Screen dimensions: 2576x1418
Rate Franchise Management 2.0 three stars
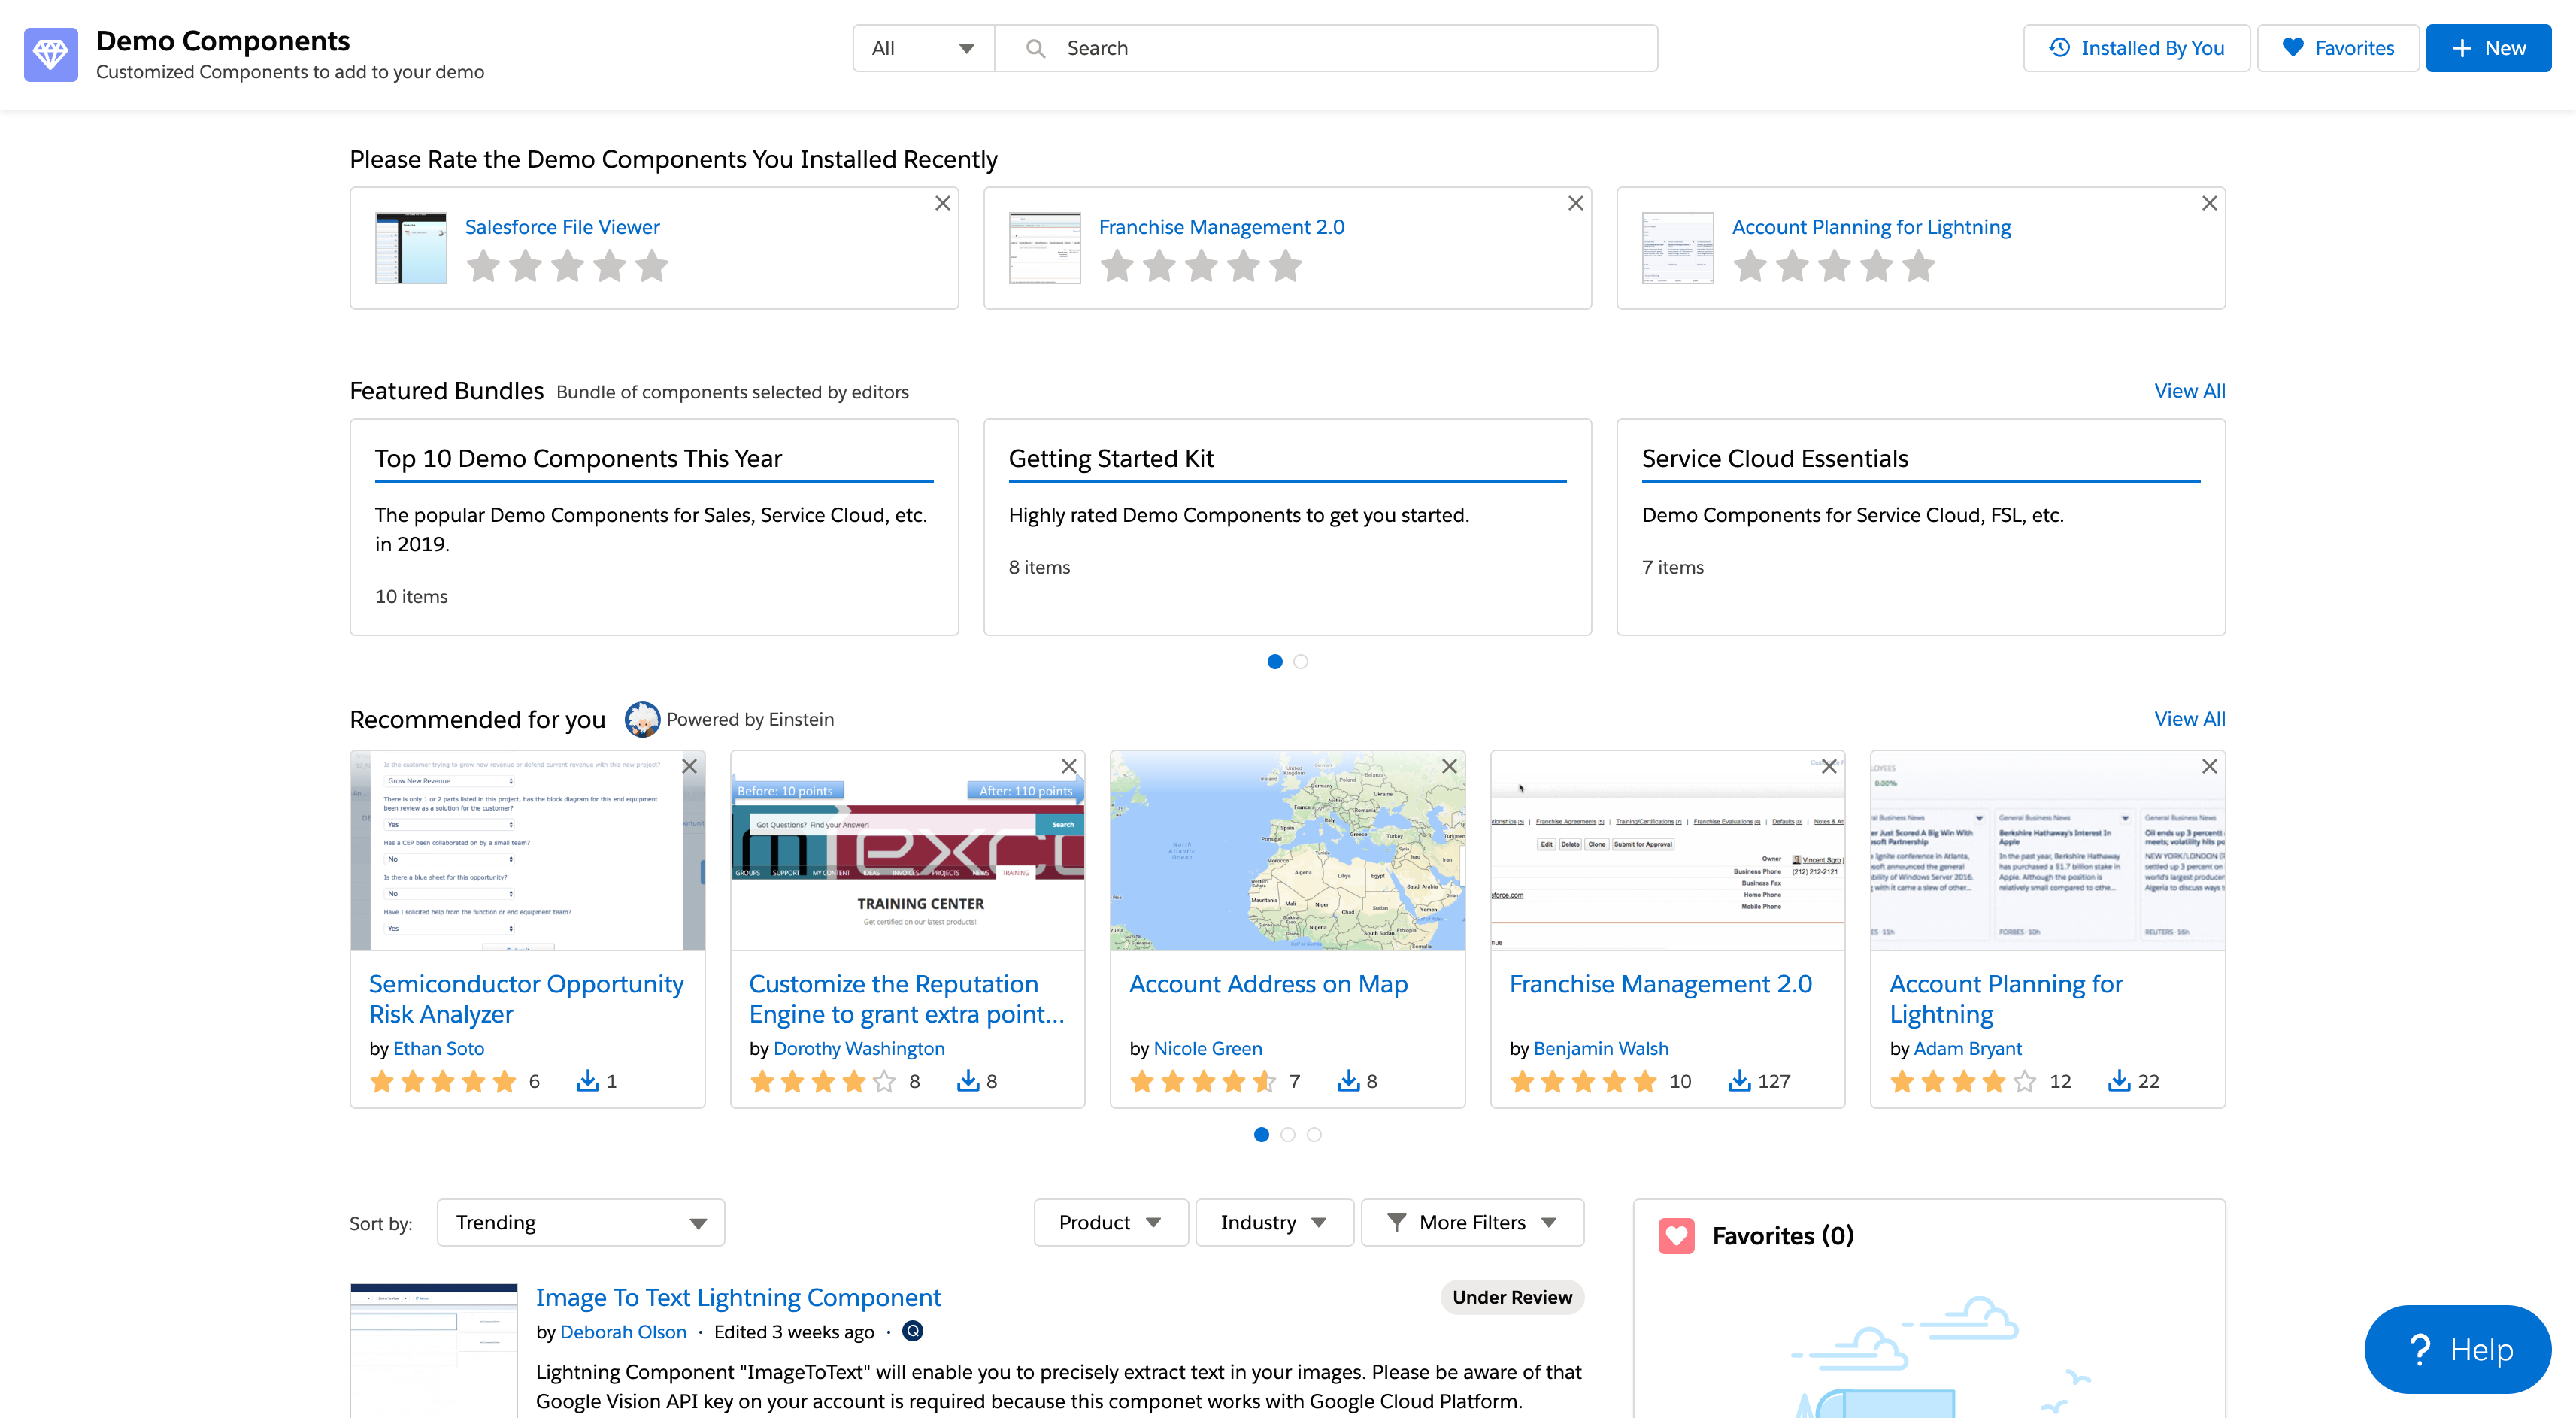click(x=1201, y=266)
